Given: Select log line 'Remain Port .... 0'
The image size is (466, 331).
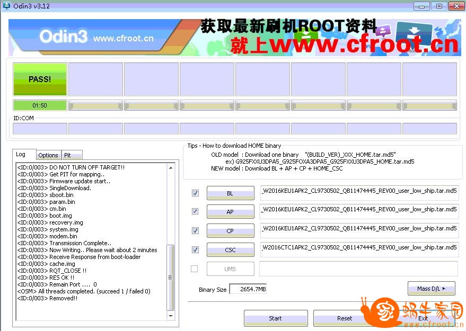Looking at the screenshot, I should 57,284.
